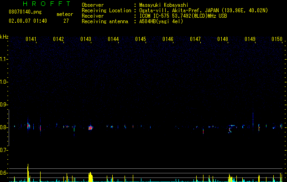Click the 'Observer' field label
287x182 pixels.
click(93, 5)
